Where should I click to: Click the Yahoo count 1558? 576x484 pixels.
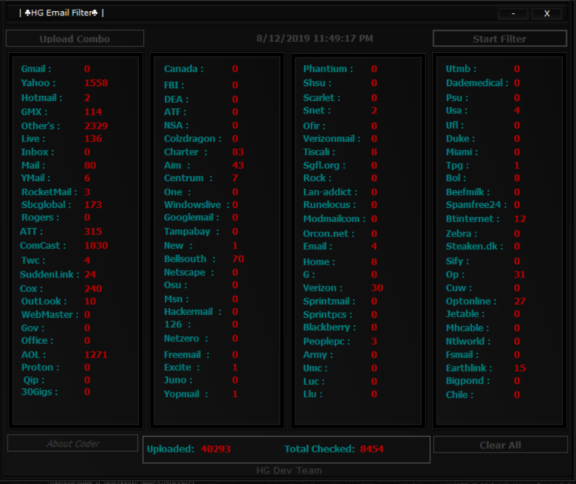[96, 83]
